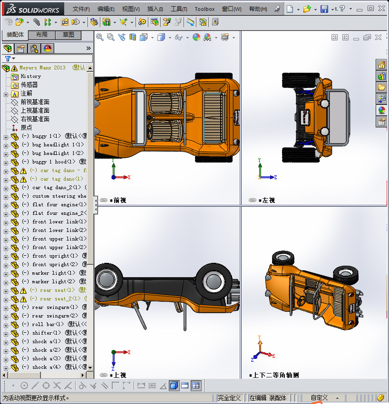Click the feature tree horizontal scrollbar

pos(44,375)
